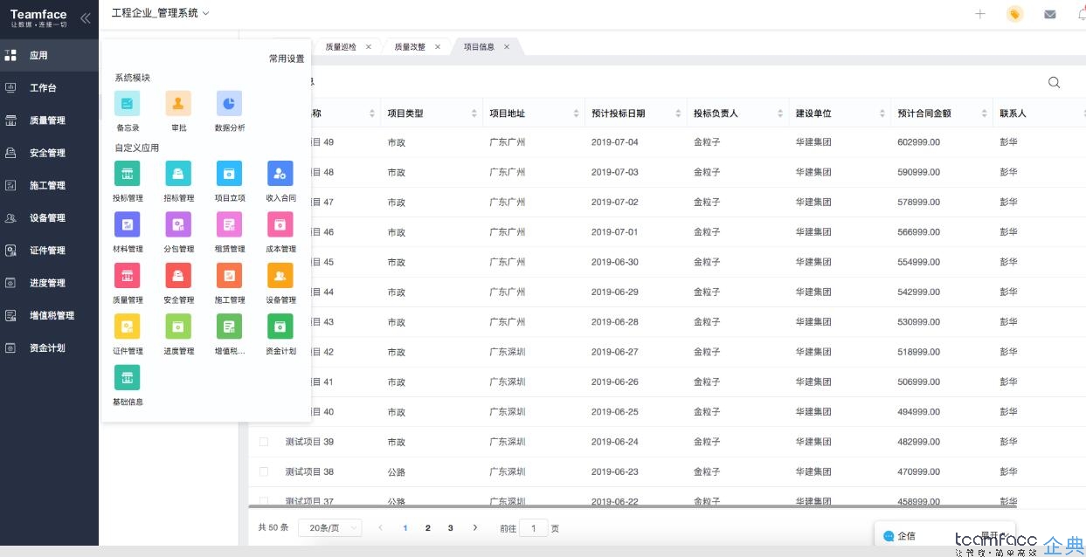The height and width of the screenshot is (557, 1086).
Task: Open 证件管理 in the sidebar
Action: click(49, 251)
